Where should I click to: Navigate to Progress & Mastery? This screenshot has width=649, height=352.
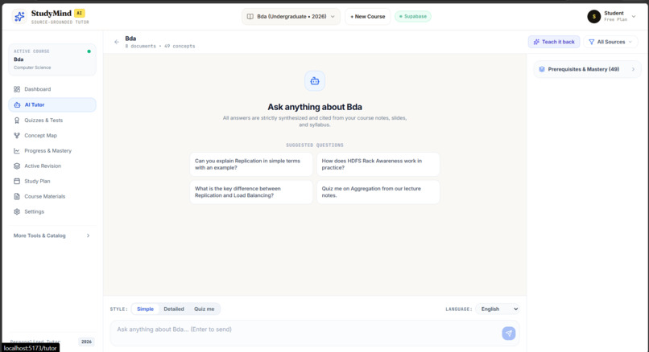[x=52, y=151]
